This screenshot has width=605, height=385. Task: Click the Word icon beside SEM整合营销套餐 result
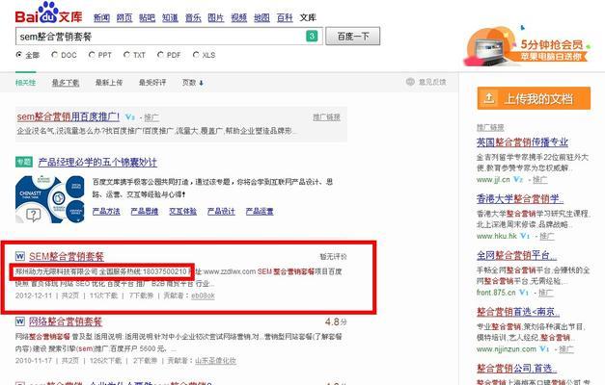[20, 256]
